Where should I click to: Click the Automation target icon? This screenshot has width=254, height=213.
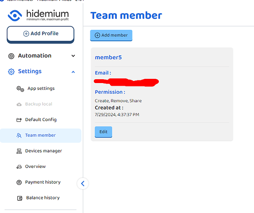11,56
